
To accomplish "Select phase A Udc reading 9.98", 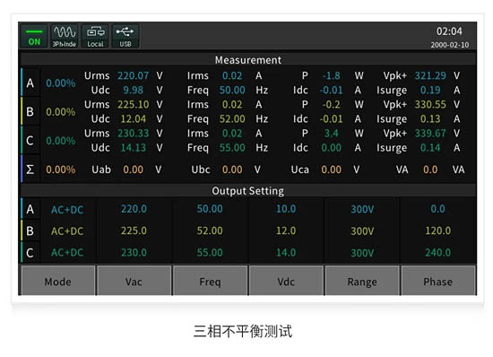I will tap(133, 91).
